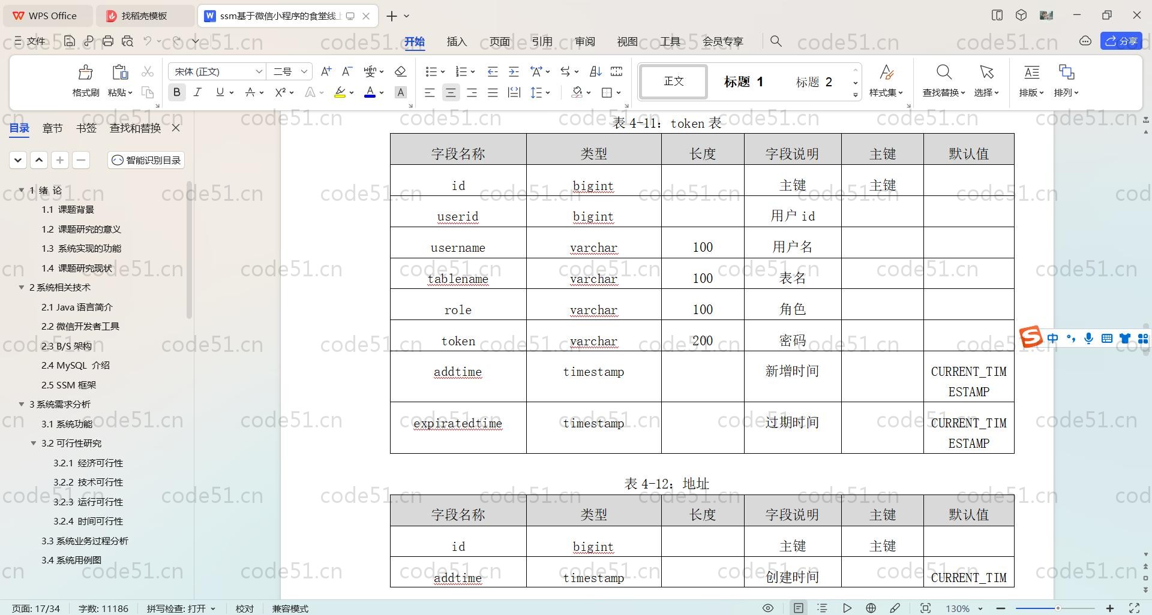
Task: Click the text highlight color icon
Action: point(340,92)
